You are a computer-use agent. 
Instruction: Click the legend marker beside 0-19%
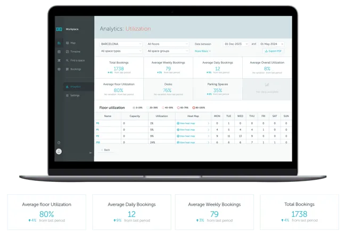134,108
